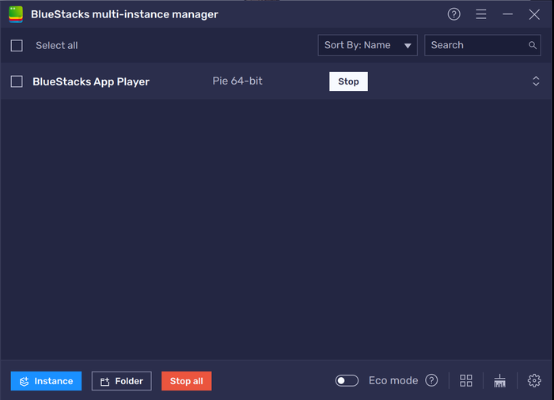Image resolution: width=554 pixels, height=400 pixels.
Task: Check the BlueStacks App Player checkbox
Action: (17, 81)
